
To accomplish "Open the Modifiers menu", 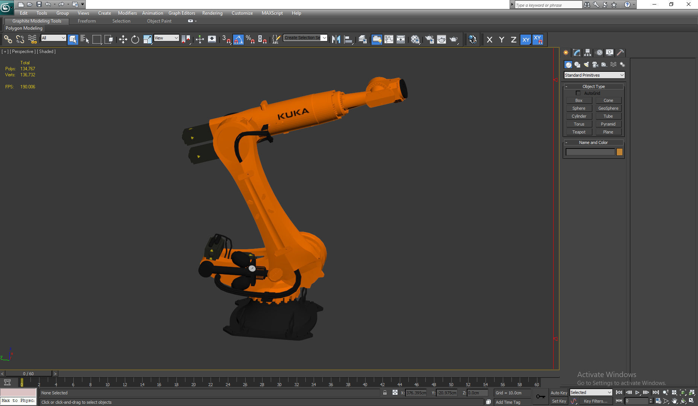I will [x=127, y=13].
